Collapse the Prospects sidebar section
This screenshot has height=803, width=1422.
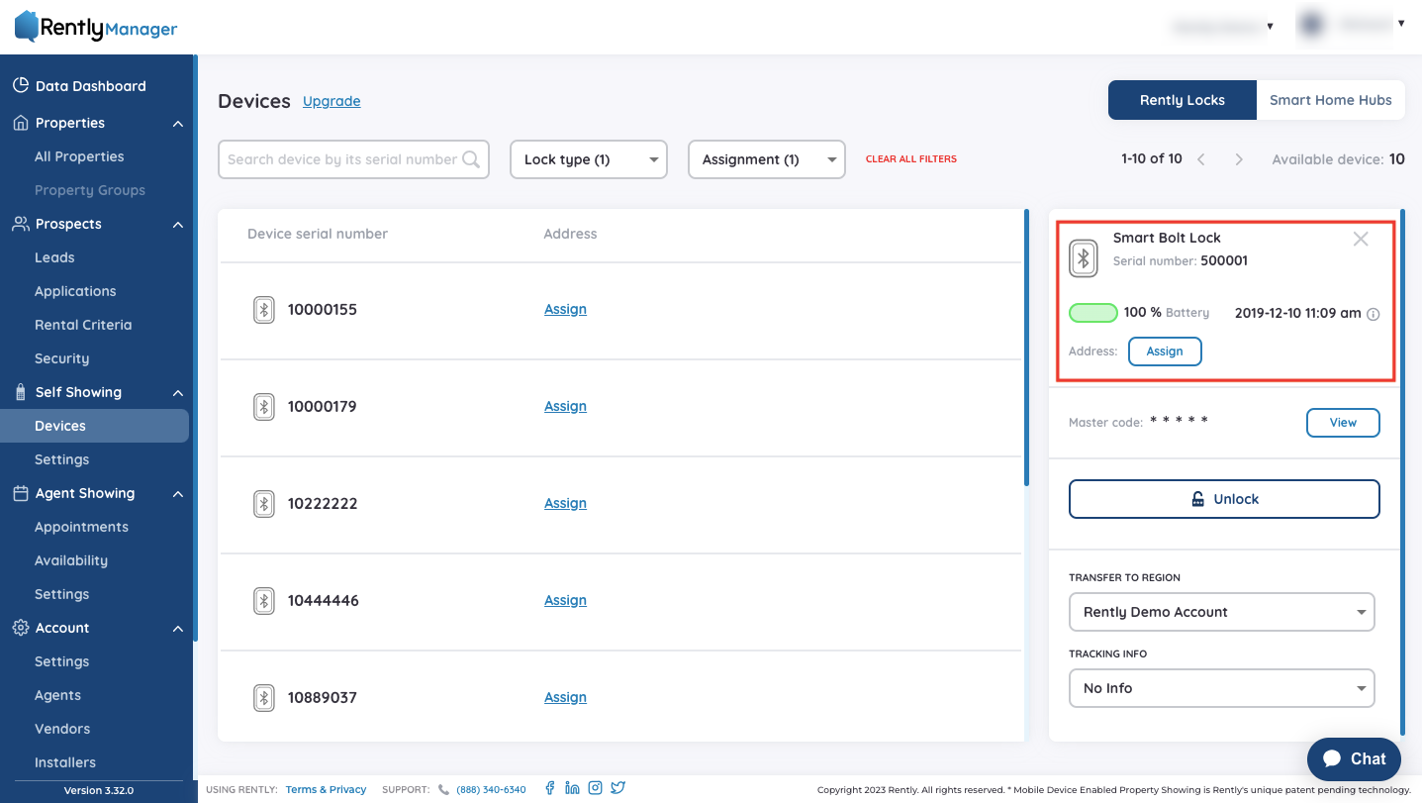coord(178,225)
